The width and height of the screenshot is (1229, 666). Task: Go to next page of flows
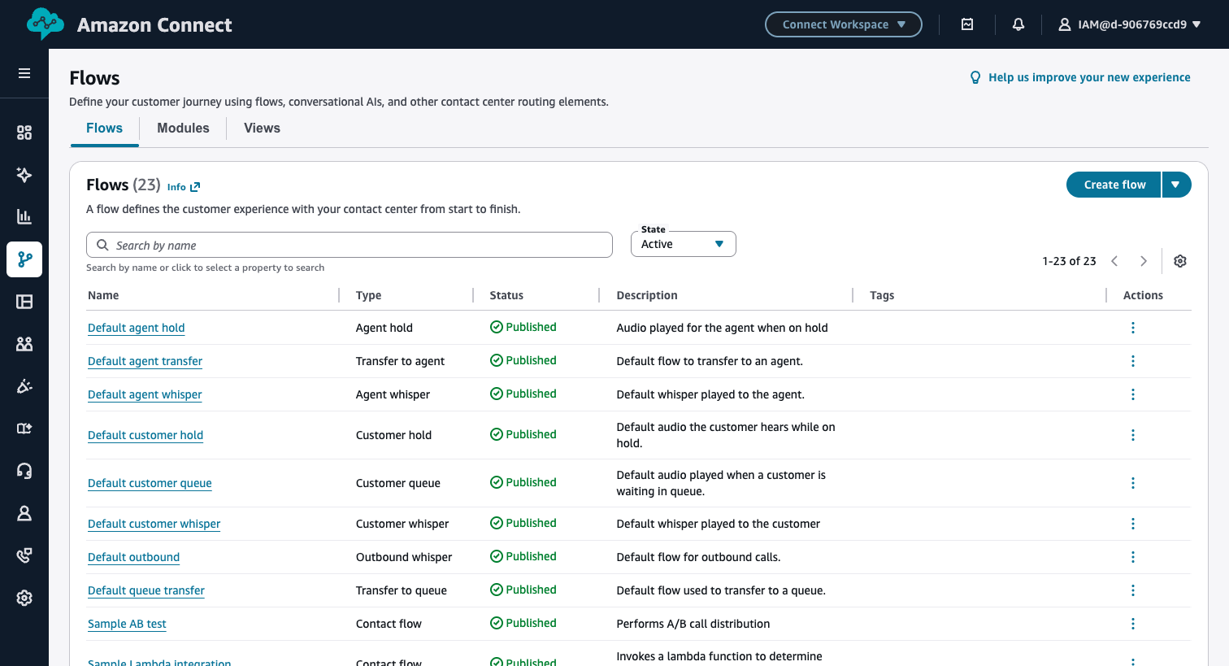tap(1144, 261)
